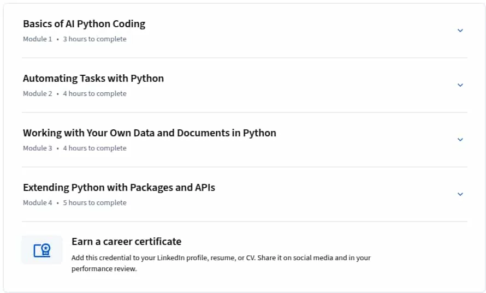Screen dimensions: 486x293
Task: Click Module 3 label
Action: click(38, 148)
